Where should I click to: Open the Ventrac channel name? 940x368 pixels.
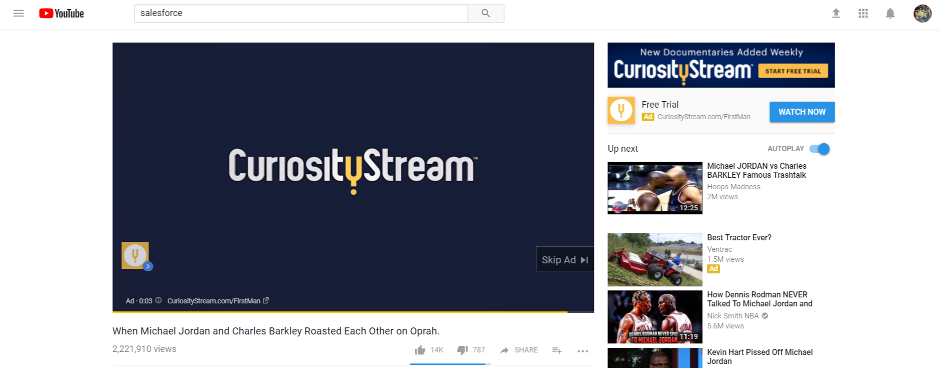[x=719, y=249]
